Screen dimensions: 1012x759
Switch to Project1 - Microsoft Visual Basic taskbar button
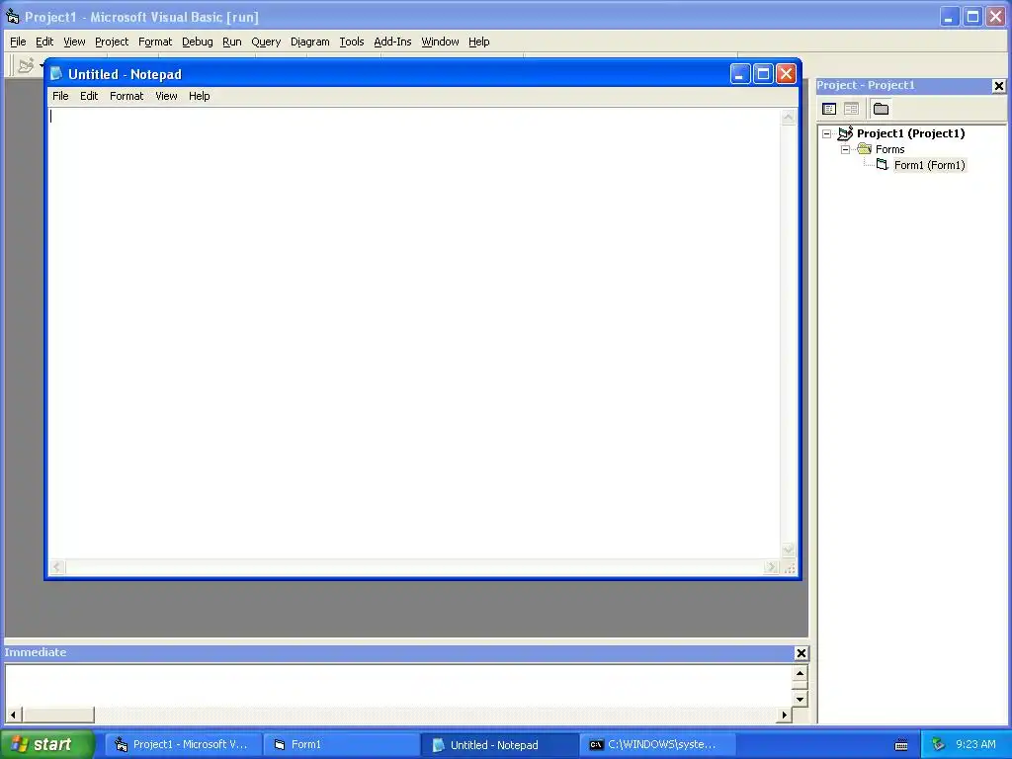tap(183, 745)
